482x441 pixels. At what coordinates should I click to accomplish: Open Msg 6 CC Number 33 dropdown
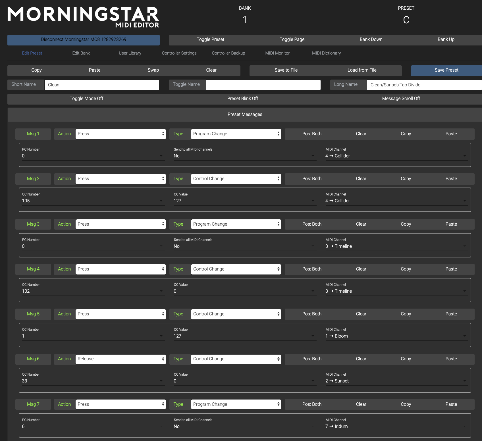click(93, 381)
